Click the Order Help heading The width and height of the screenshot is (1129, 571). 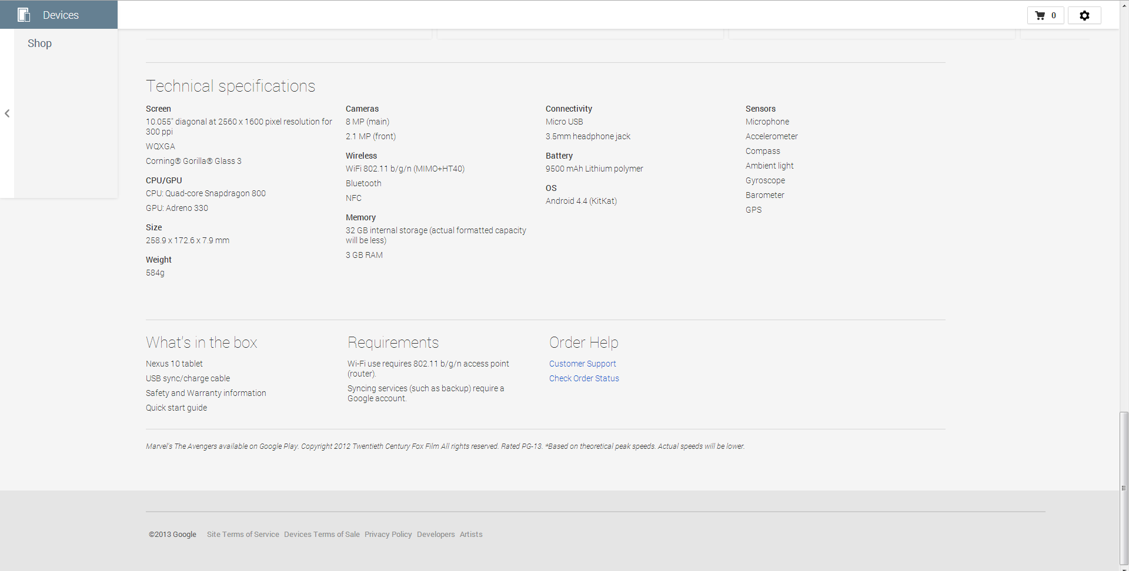[x=583, y=342]
